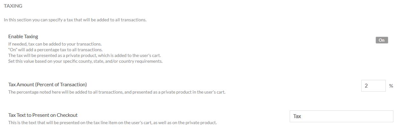Click the percent symbol beside Tax Amount
Image resolution: width=401 pixels, height=134 pixels.
point(391,86)
